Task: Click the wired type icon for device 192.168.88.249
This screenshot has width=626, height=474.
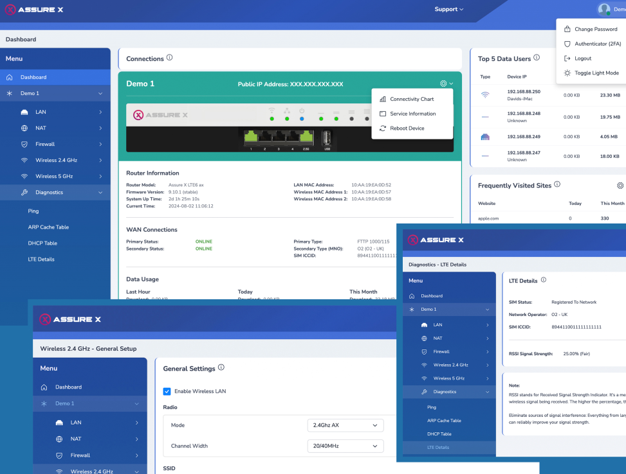Action: [x=485, y=137]
